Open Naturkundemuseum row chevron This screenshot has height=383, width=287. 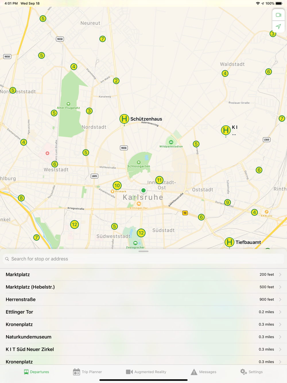click(280, 337)
